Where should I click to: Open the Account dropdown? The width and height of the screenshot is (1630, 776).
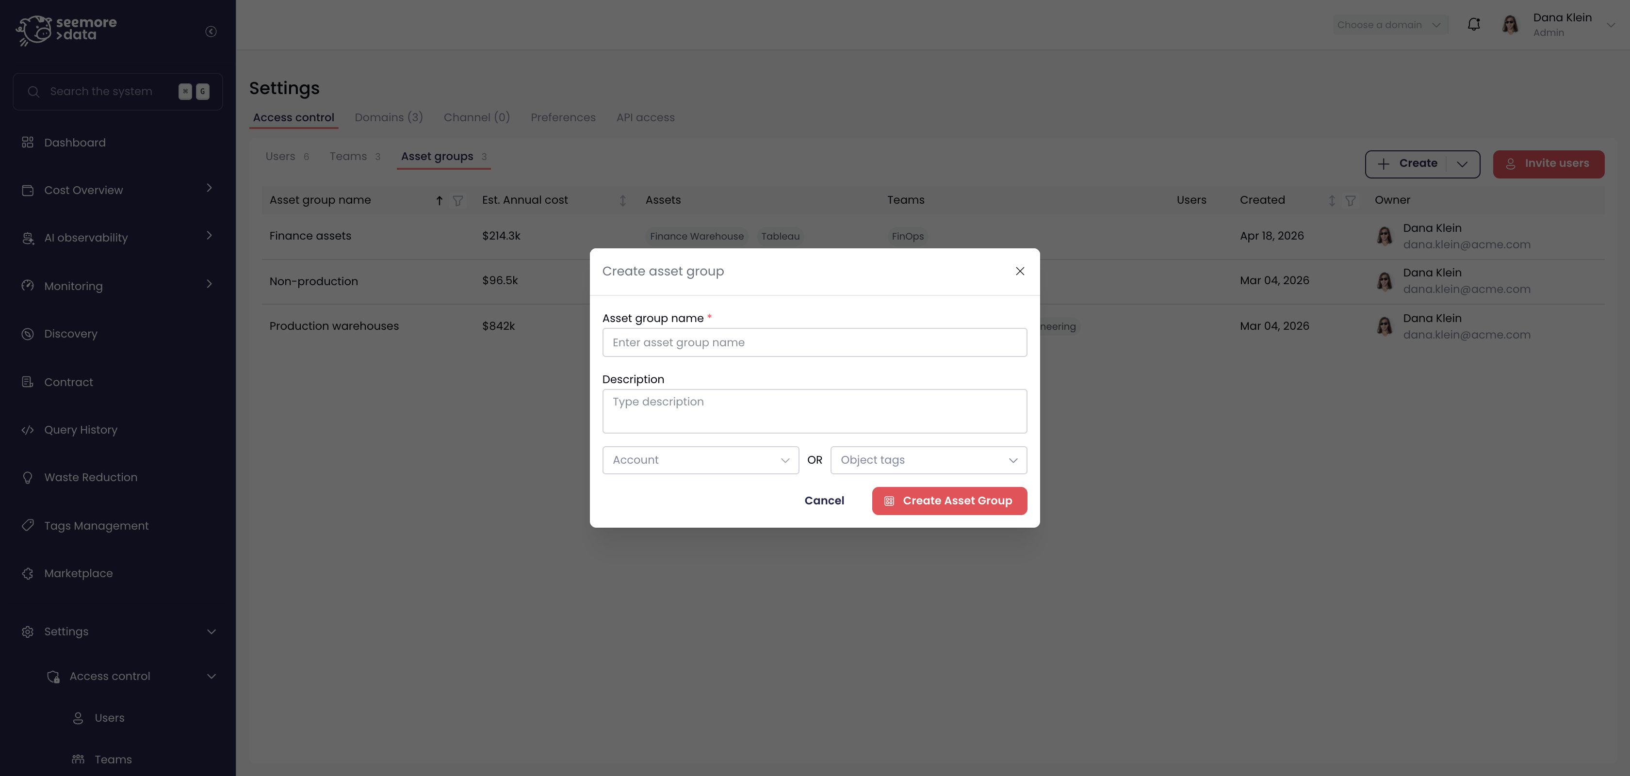coord(701,460)
